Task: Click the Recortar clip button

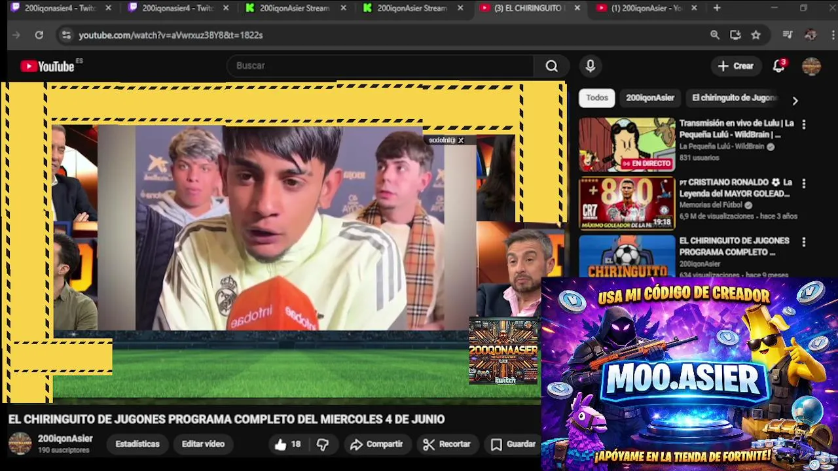Action: (447, 444)
